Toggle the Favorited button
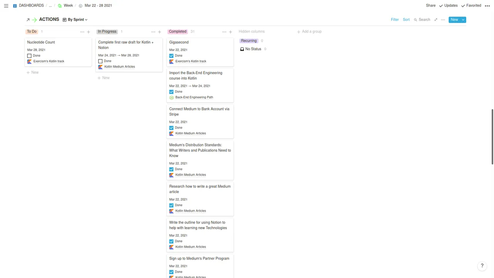Image resolution: width=494 pixels, height=278 pixels. [471, 6]
